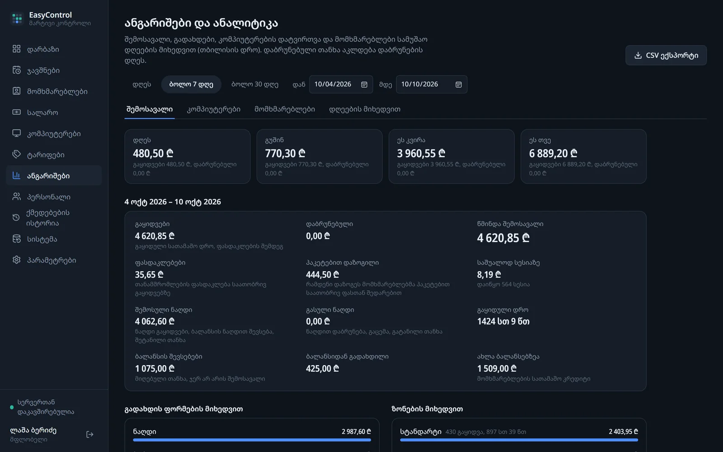
Task: Click the ახლა ბალანსებზეა value 1 509,00 ₾
Action: [x=497, y=369]
